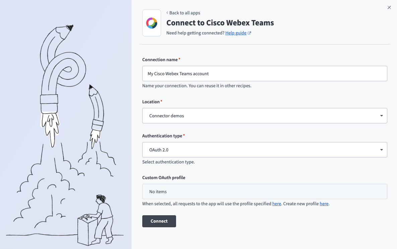Click the close X at the top right
Screen dimensions: 397x249
[x=389, y=7]
